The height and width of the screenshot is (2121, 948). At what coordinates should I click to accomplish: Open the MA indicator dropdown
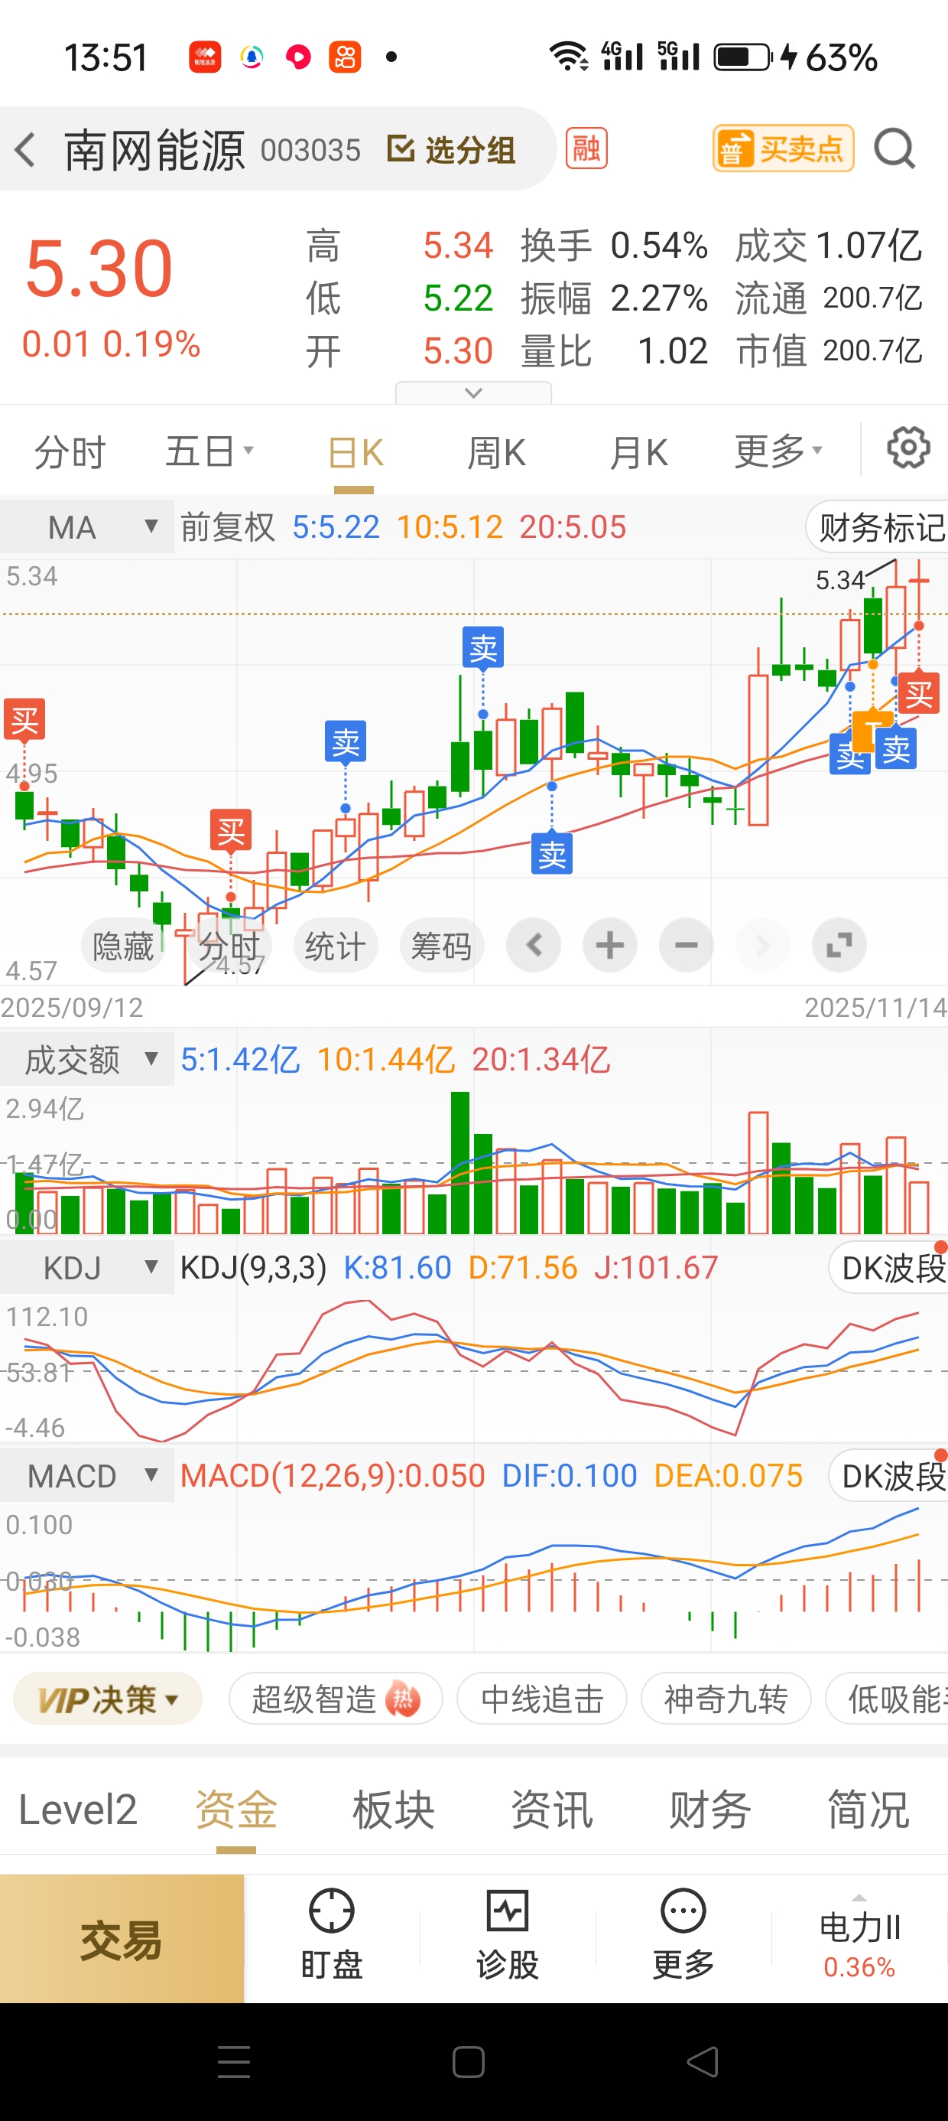87,527
